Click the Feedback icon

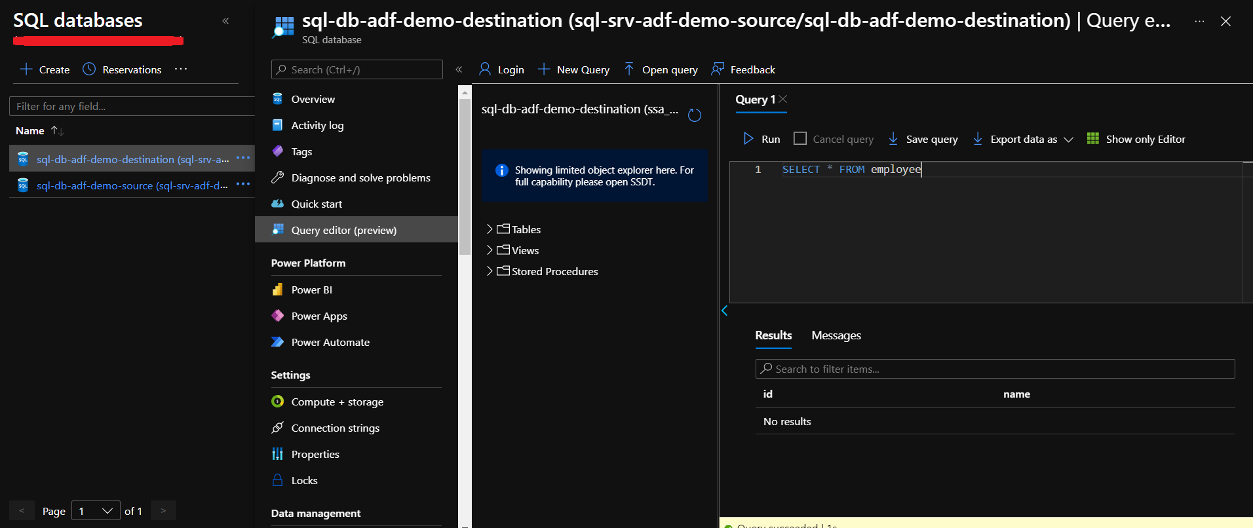click(x=718, y=69)
